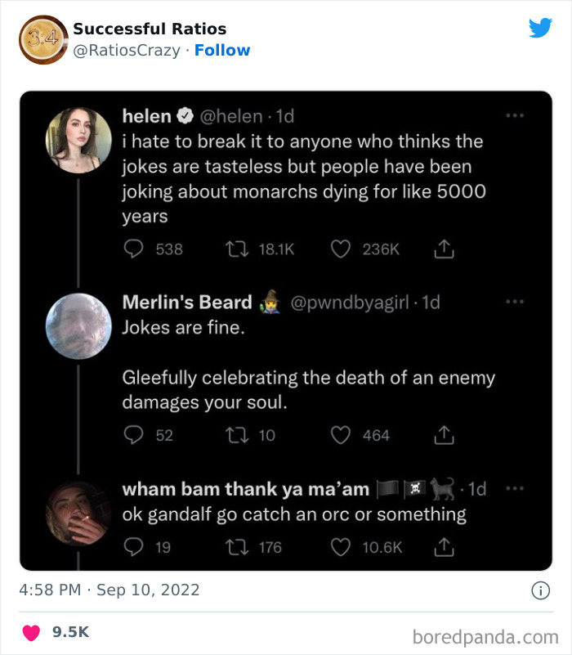This screenshot has width=572, height=655.
Task: Click the retweet icon showing 176
Action: [x=237, y=548]
